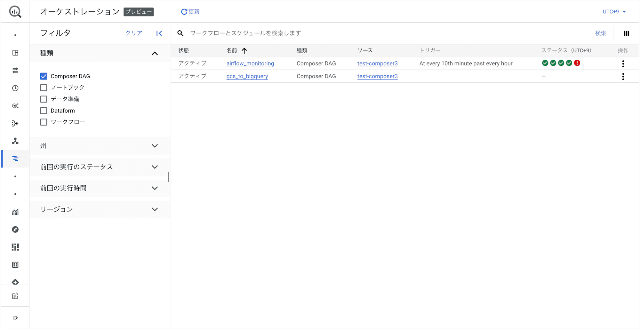Open actions menu for gcs_to_bigquery
The width and height of the screenshot is (640, 329).
623,76
